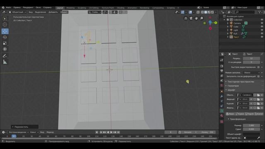Toggle camera view icon in viewport
Viewport: 265px width, 149px height.
coord(191,18)
